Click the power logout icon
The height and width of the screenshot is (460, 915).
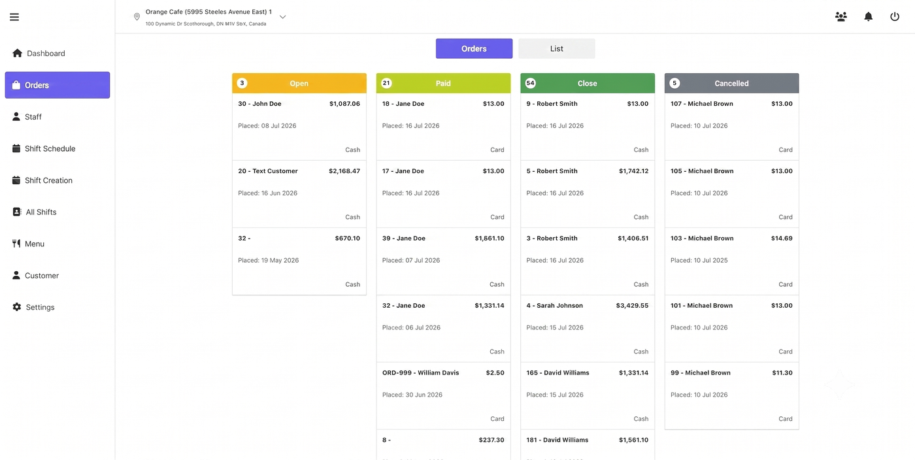(895, 17)
